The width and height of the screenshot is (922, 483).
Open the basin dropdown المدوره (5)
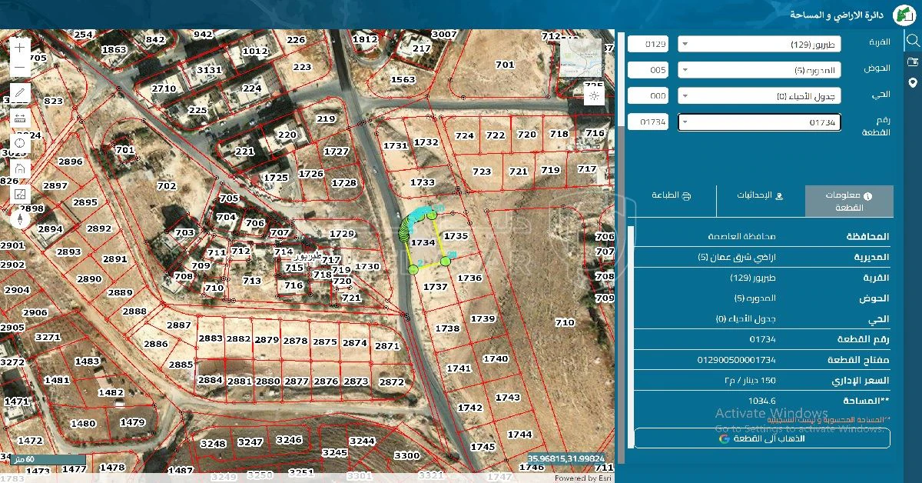(759, 70)
